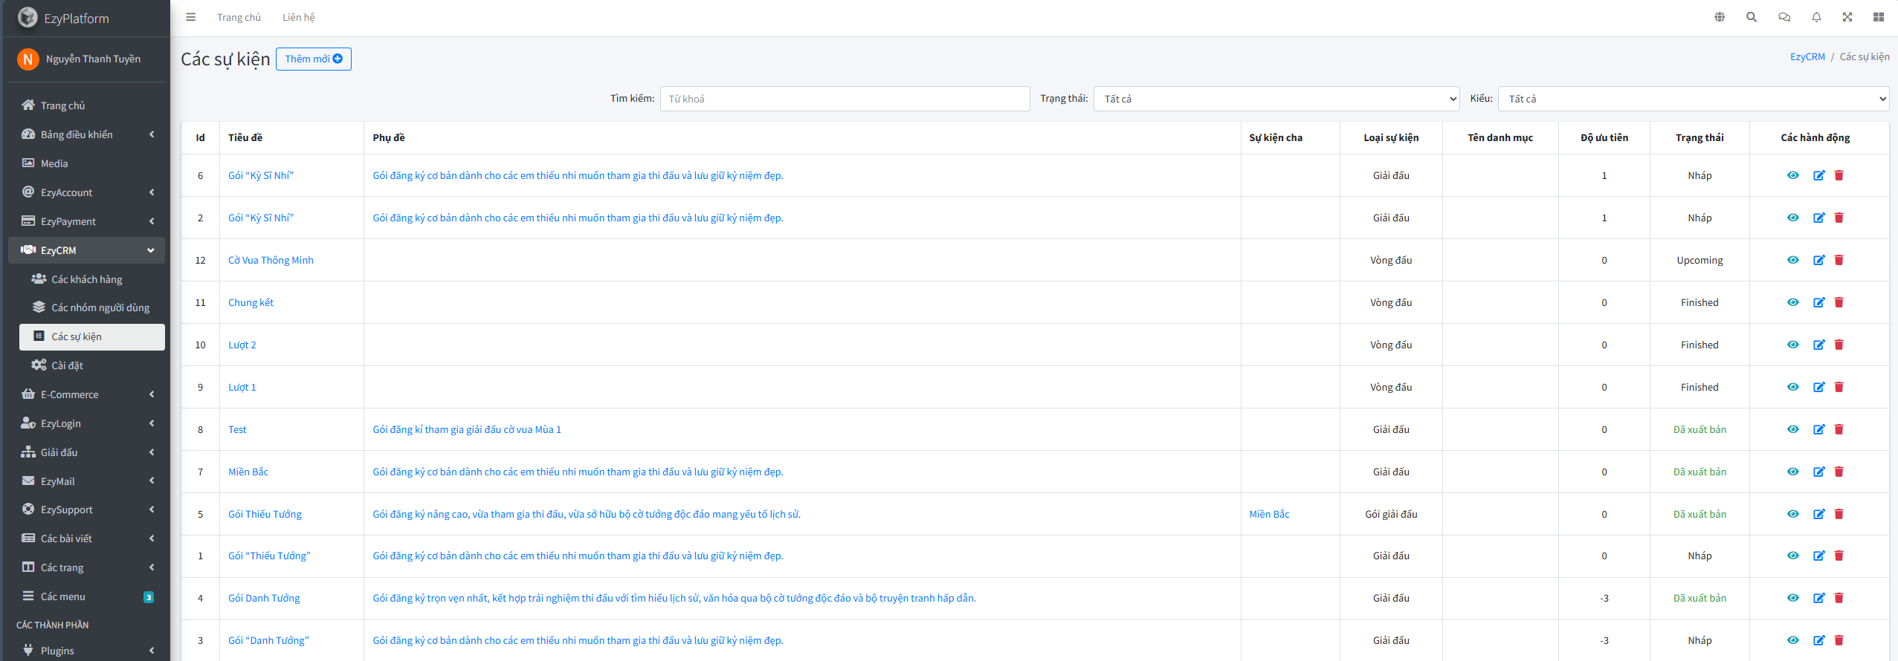The width and height of the screenshot is (1898, 661).
Task: Open Các khách hàng in sidebar
Action: pyautogui.click(x=86, y=279)
